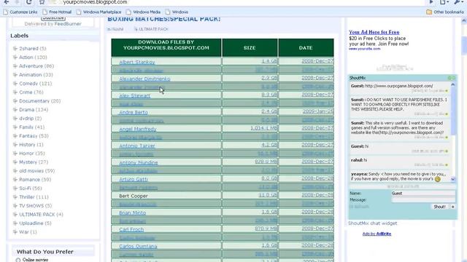
Task: Open the Windows Marketplace bookmark
Action: pyautogui.click(x=99, y=12)
